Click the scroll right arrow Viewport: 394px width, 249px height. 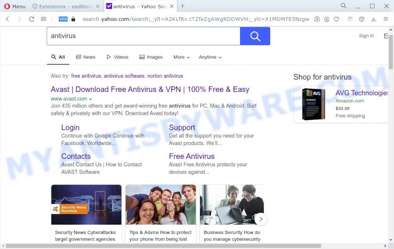(385, 245)
